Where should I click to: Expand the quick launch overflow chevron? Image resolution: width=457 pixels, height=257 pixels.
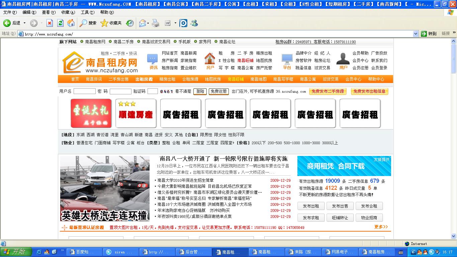(62, 250)
